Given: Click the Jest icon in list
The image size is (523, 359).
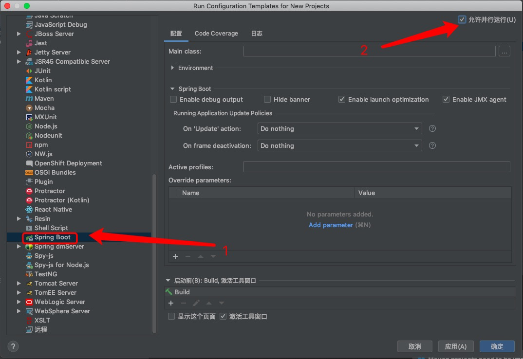Looking at the screenshot, I should click(29, 43).
